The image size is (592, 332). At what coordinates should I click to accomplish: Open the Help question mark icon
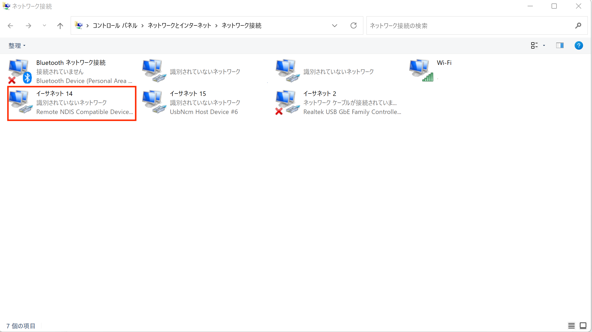point(579,45)
